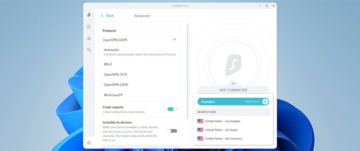Click the Los Angeles US flag icon
The width and height of the screenshot is (360, 151).
[x=200, y=121]
